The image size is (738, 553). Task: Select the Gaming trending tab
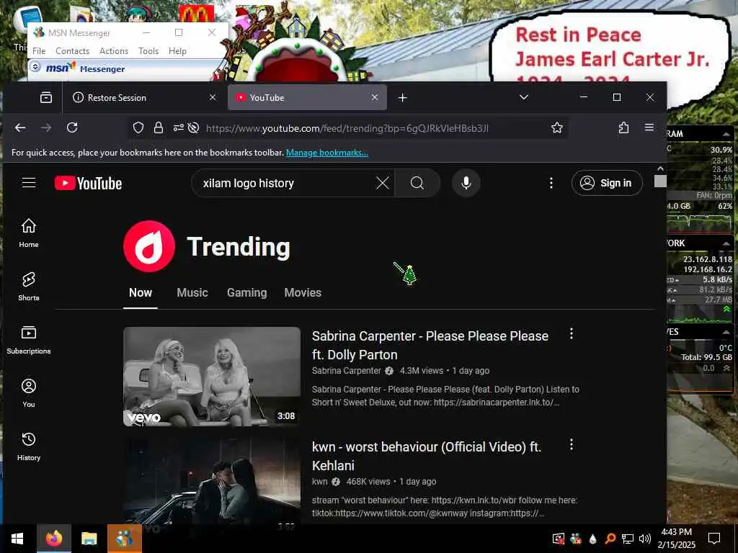[246, 292]
